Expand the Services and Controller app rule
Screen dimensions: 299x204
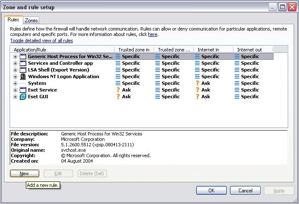point(15,64)
